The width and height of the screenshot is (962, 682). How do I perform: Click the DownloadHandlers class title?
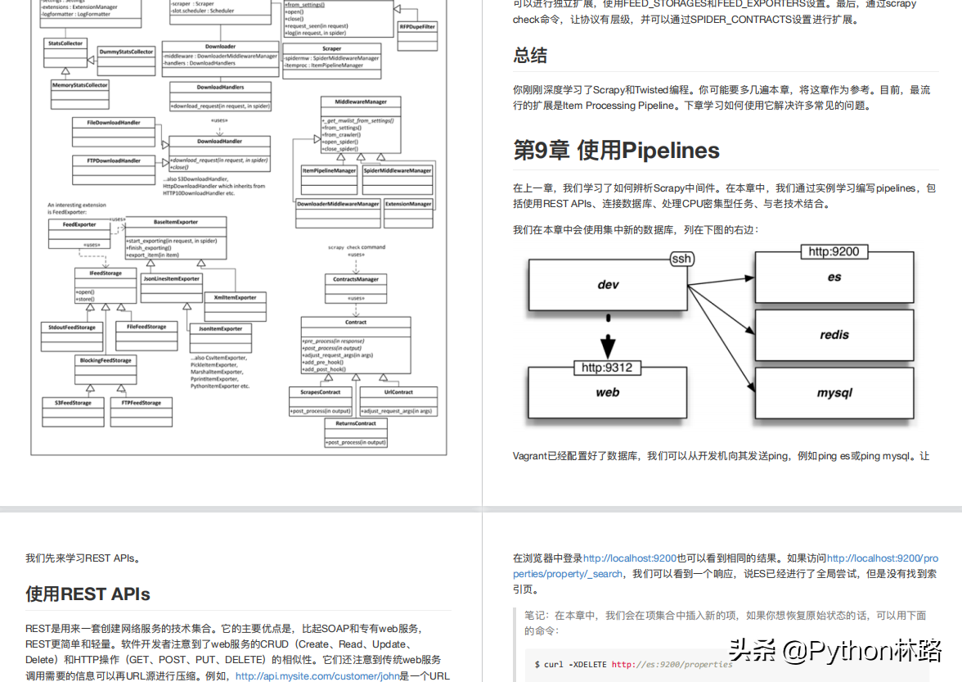[x=220, y=87]
